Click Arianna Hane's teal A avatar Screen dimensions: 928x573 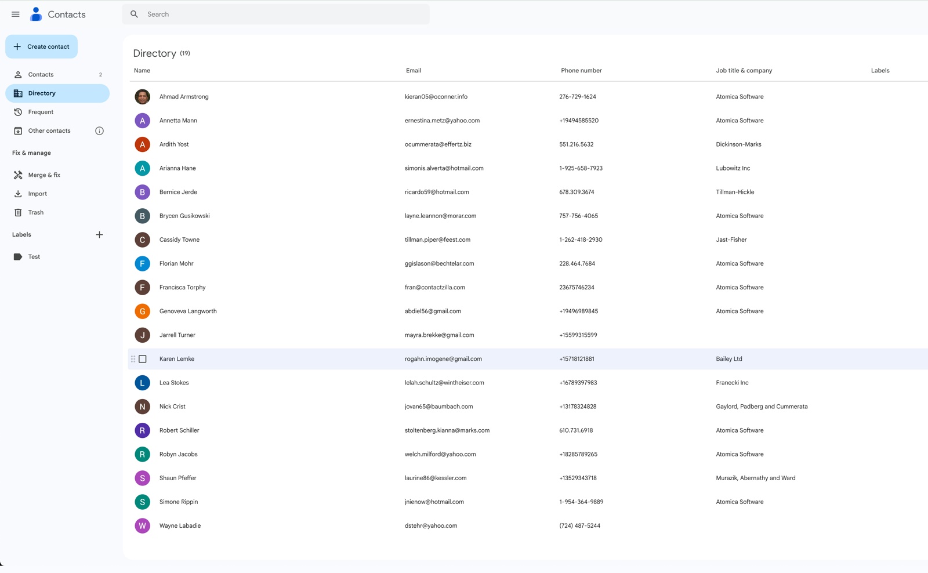click(x=142, y=168)
